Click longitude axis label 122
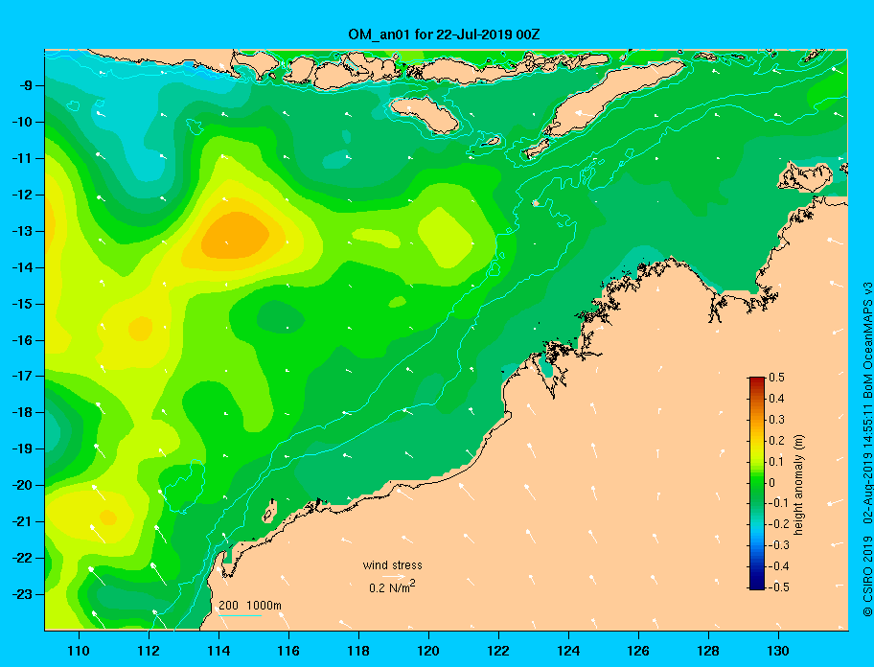Image resolution: width=874 pixels, height=667 pixels. [498, 651]
